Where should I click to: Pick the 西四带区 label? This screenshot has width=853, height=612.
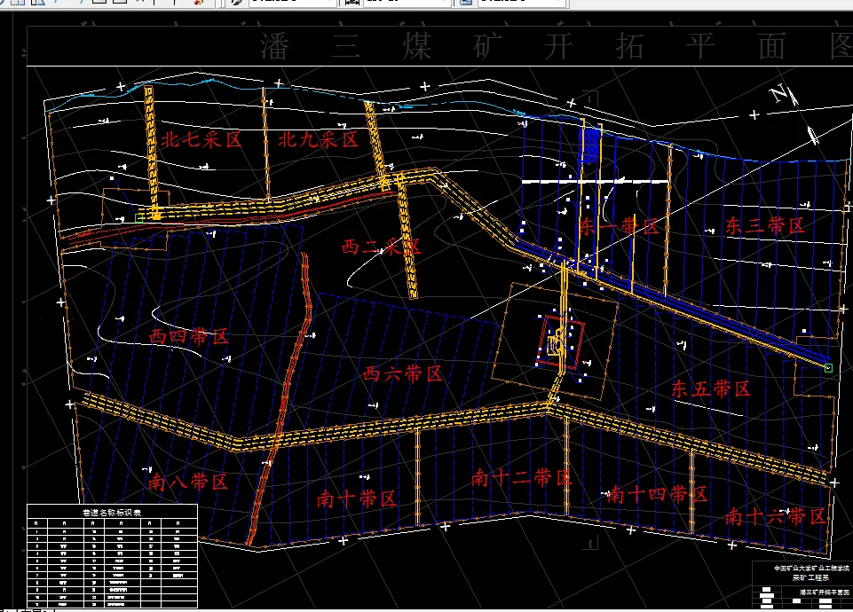coord(189,337)
